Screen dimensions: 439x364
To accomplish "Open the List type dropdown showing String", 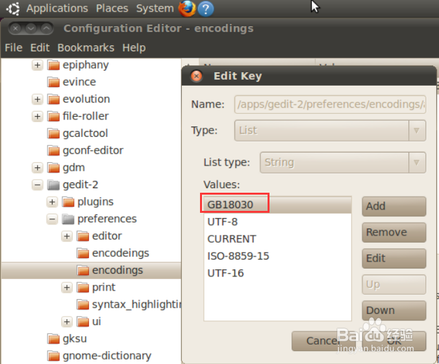I will pyautogui.click(x=343, y=163).
